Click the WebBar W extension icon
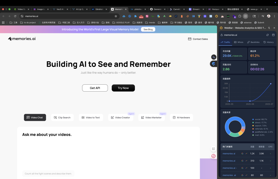The width and height of the screenshot is (278, 179). tap(216, 16)
